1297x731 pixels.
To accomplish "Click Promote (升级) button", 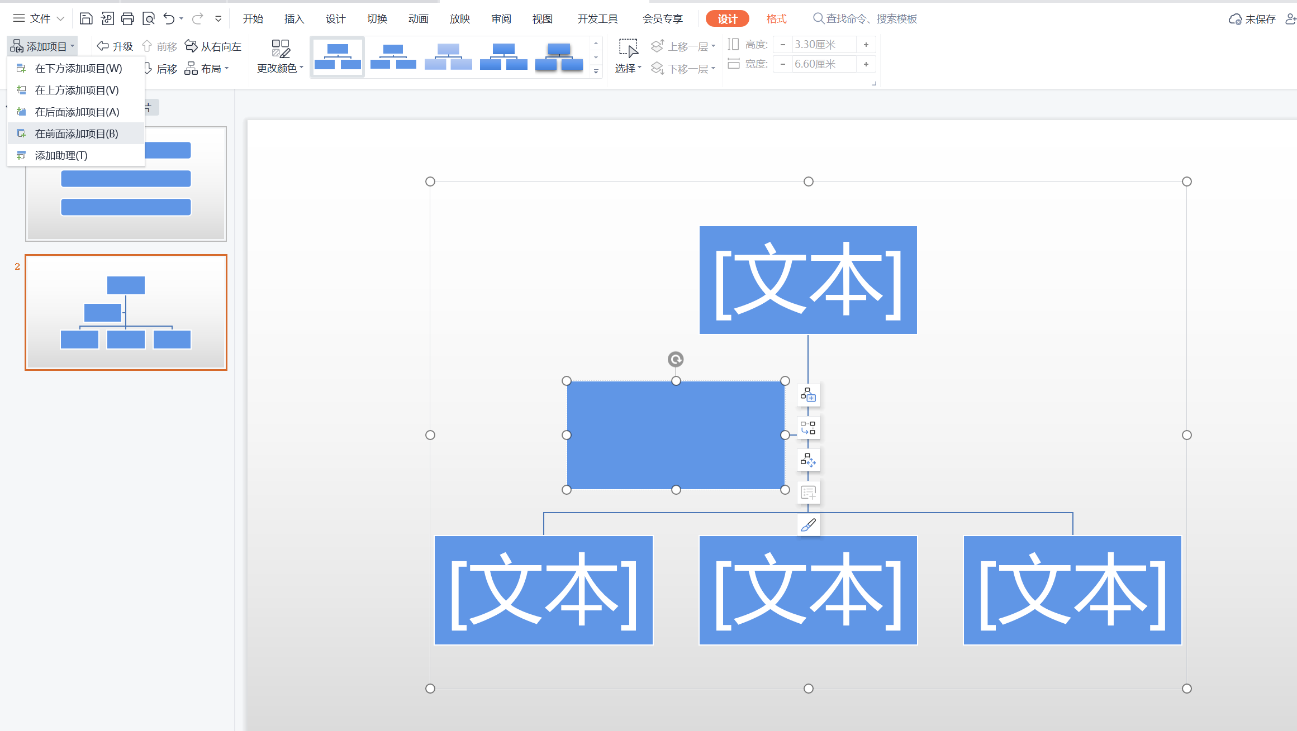I will click(x=115, y=46).
